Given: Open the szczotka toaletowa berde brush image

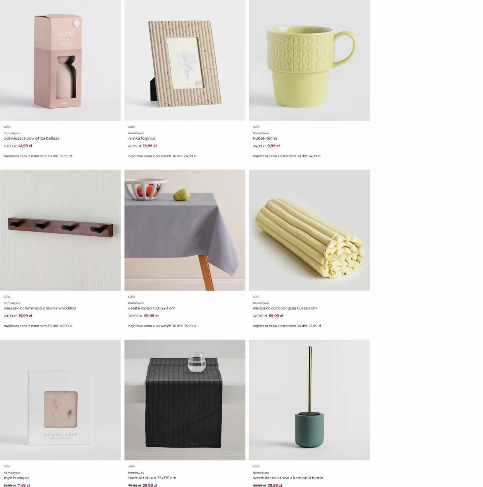Looking at the screenshot, I should (310, 400).
